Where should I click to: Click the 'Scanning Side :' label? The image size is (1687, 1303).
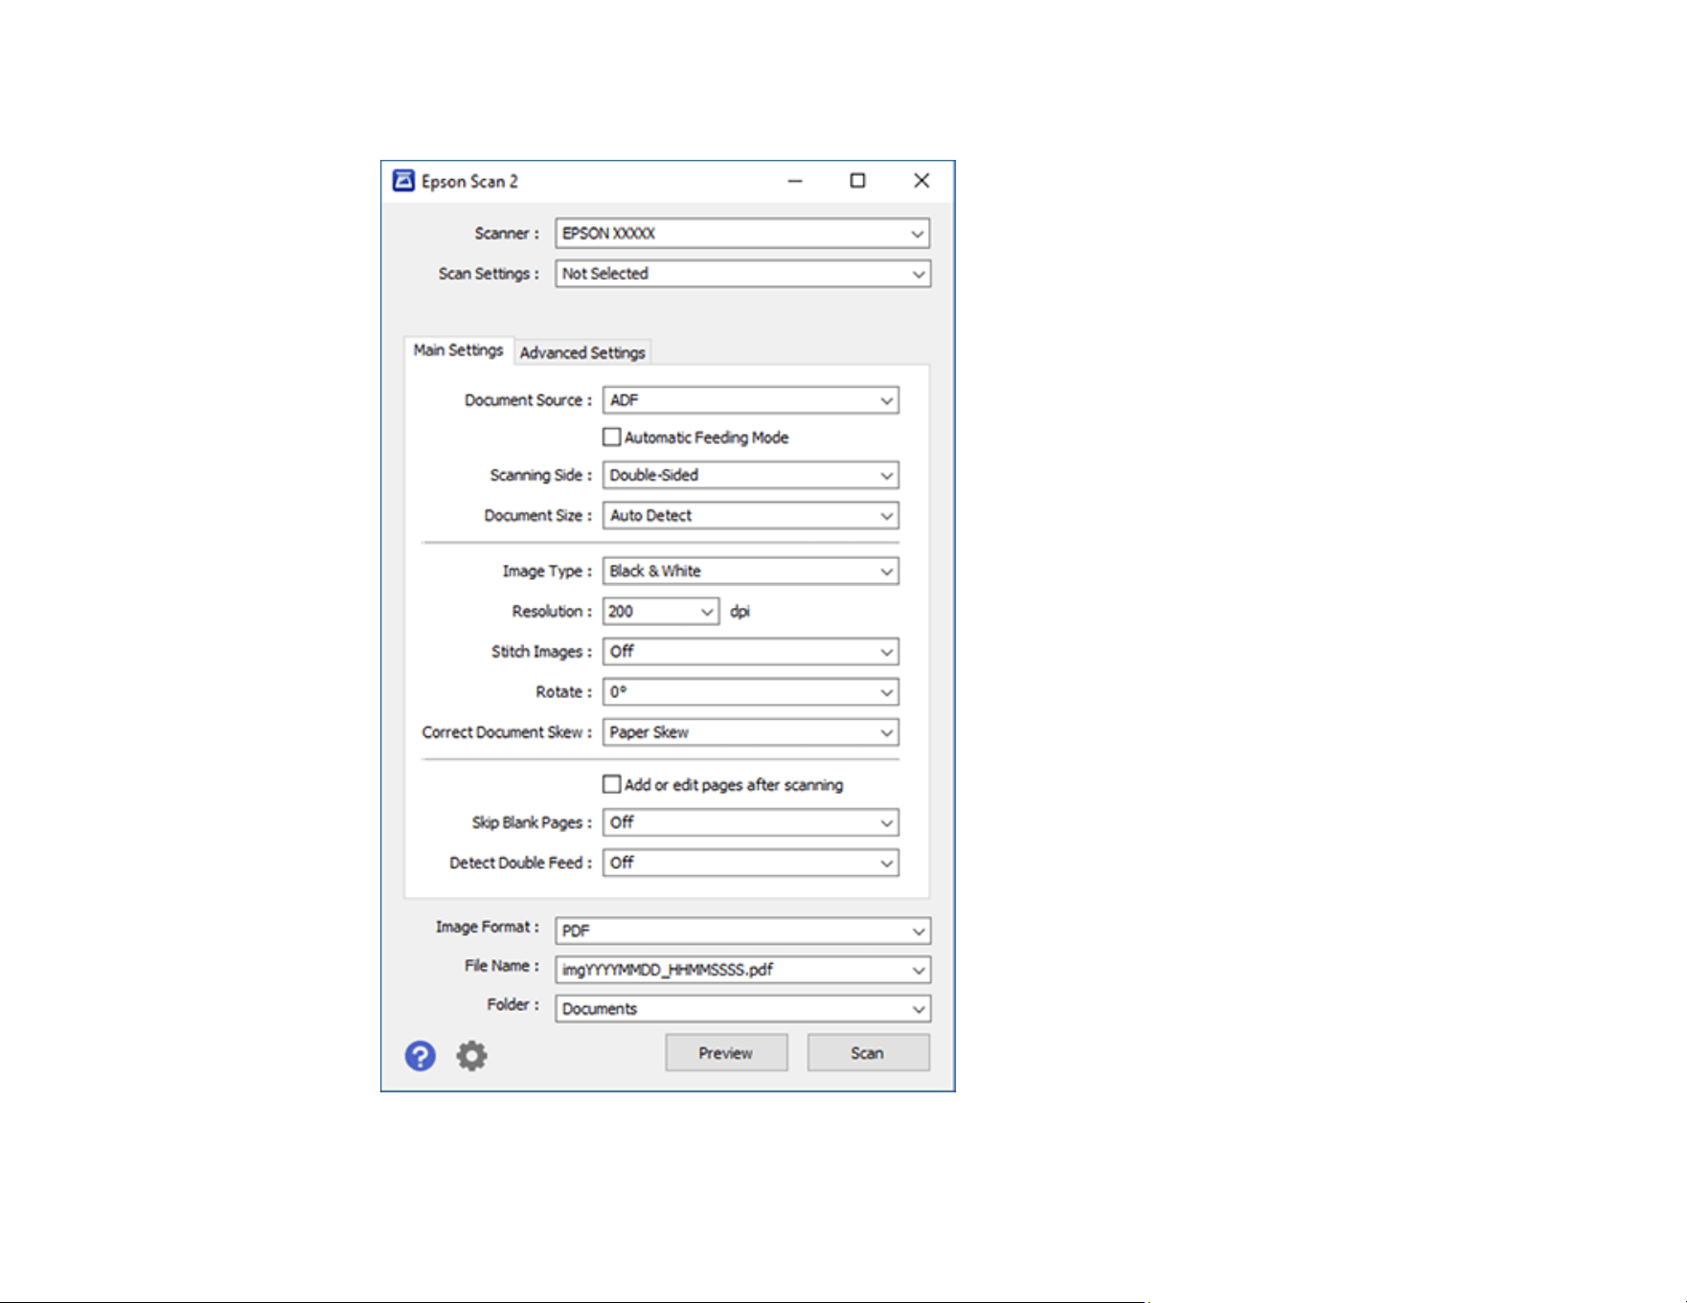(x=541, y=475)
